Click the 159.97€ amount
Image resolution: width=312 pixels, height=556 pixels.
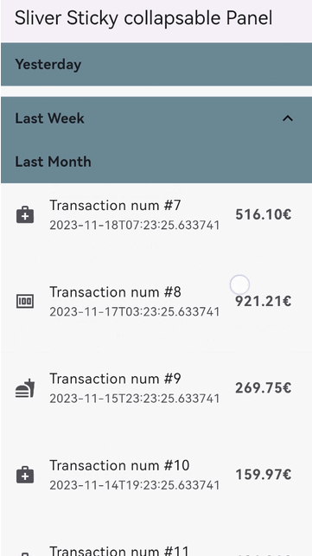[263, 474]
